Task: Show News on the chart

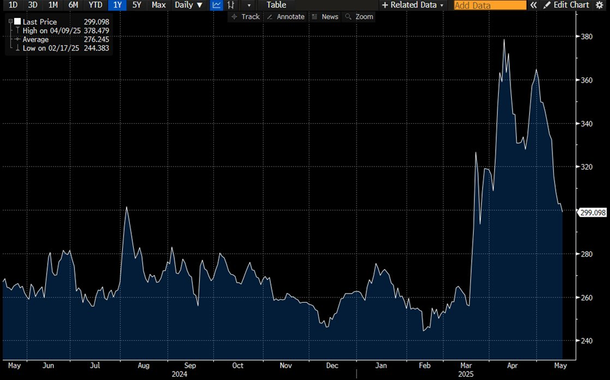Action: coord(325,17)
